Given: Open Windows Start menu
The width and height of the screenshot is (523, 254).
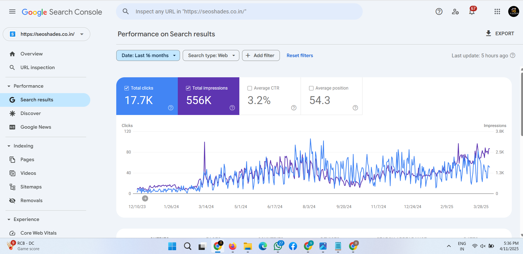Looking at the screenshot, I should [x=172, y=246].
